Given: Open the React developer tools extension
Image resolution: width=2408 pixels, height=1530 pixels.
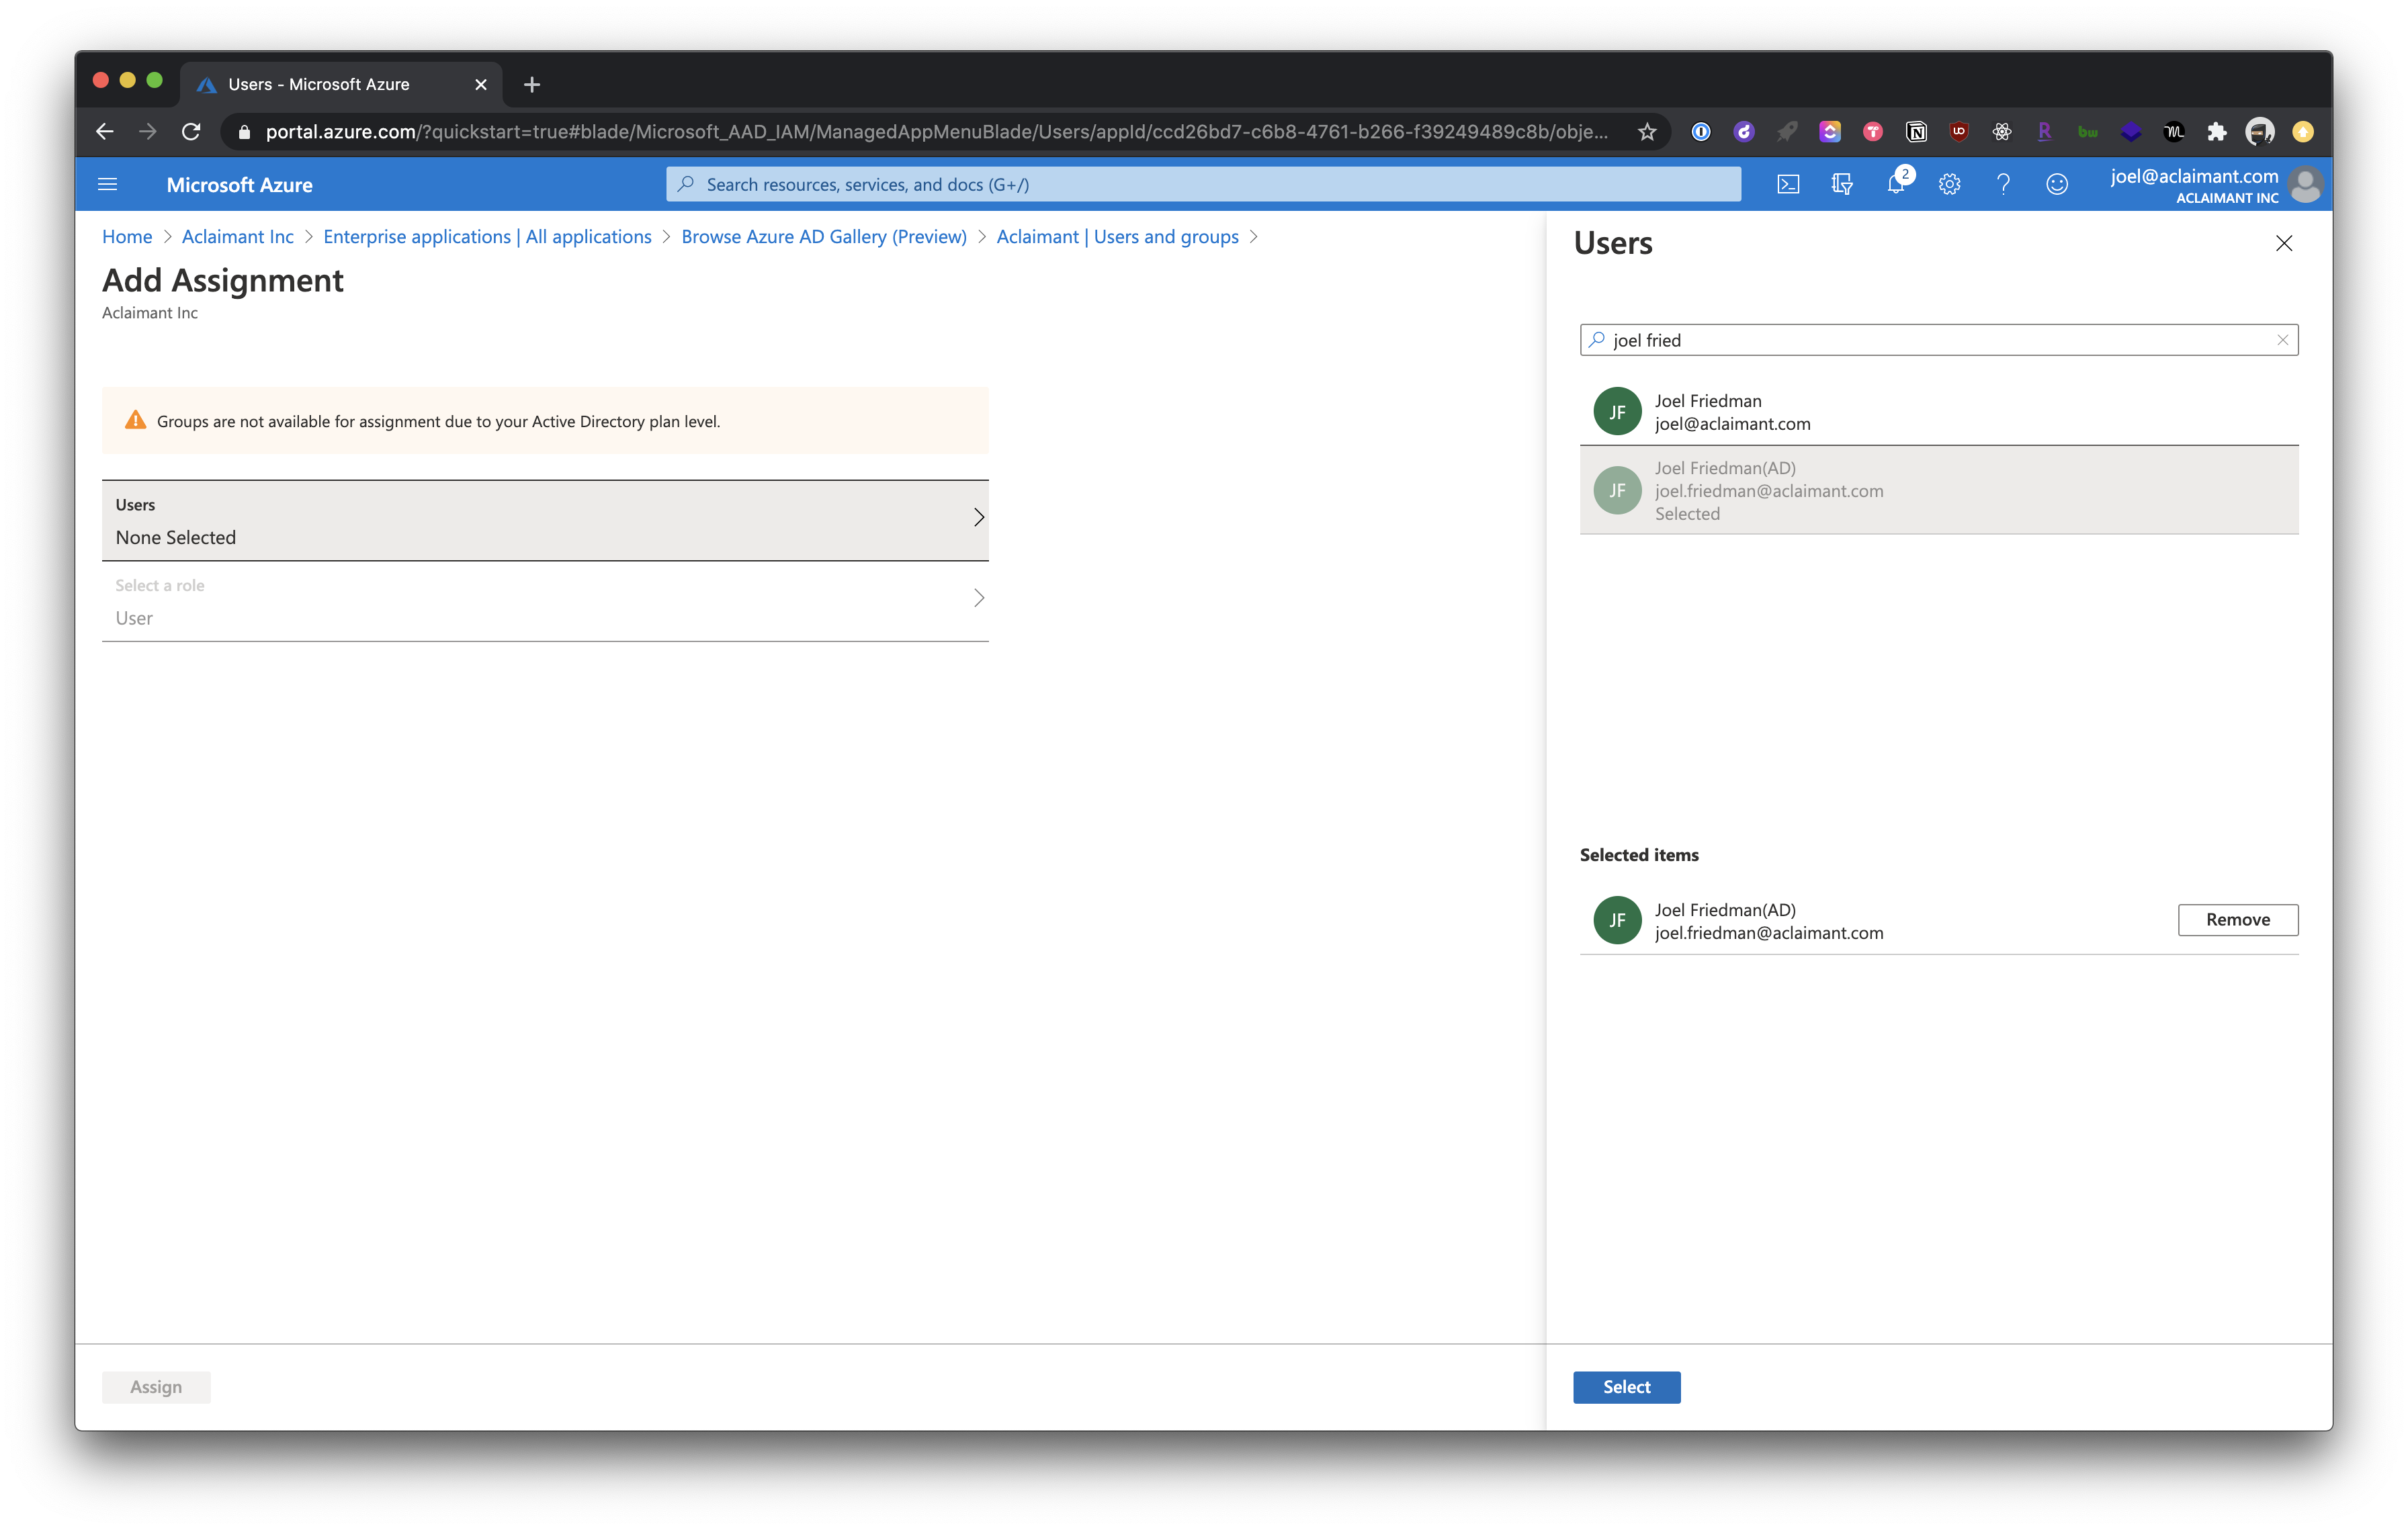Looking at the screenshot, I should 2002,131.
